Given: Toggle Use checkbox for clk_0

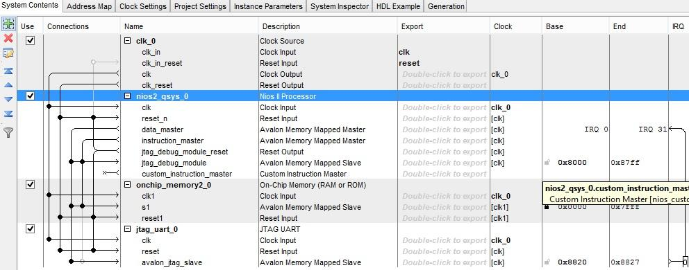Looking at the screenshot, I should (x=30, y=40).
